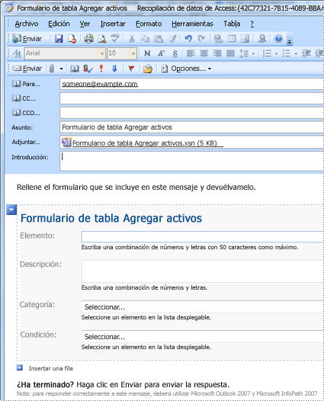This screenshot has width=324, height=401.
Task: Click decrease indent icon
Action: click(306, 53)
